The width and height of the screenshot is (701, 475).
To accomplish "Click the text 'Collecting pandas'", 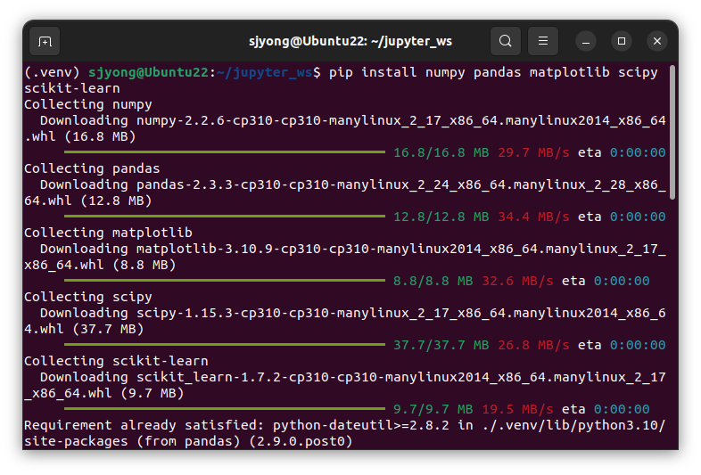I will (x=92, y=168).
